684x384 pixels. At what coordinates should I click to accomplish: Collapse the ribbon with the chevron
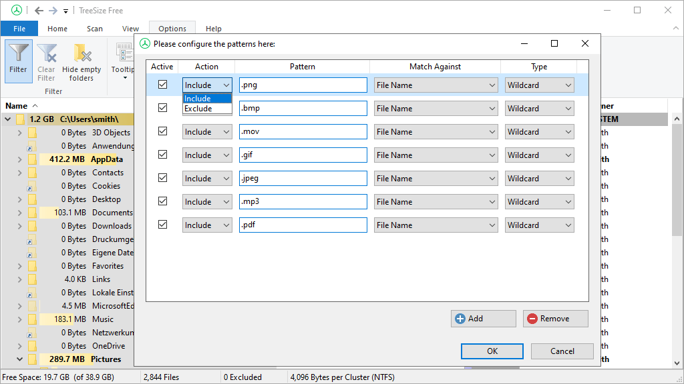pyautogui.click(x=676, y=28)
